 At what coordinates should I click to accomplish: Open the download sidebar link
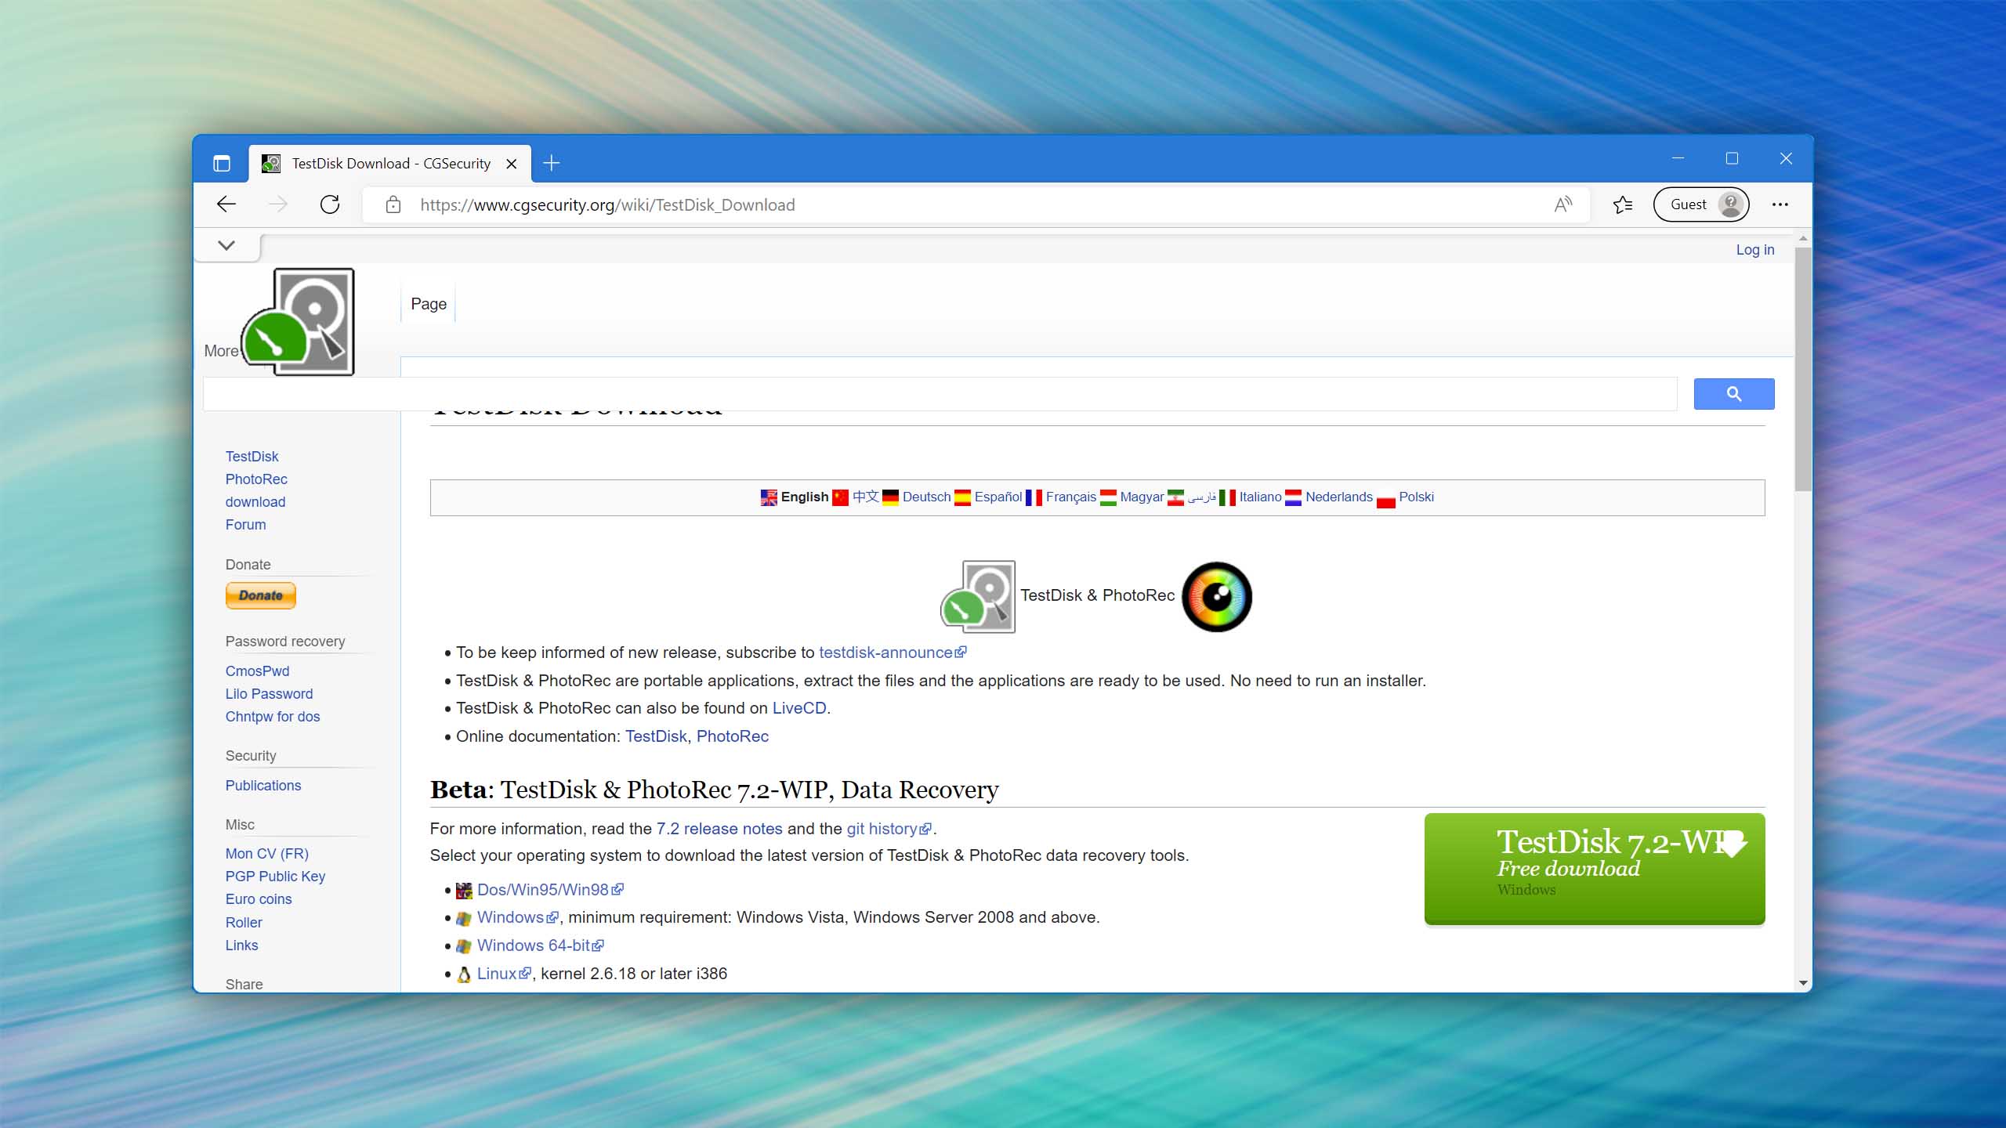click(255, 501)
